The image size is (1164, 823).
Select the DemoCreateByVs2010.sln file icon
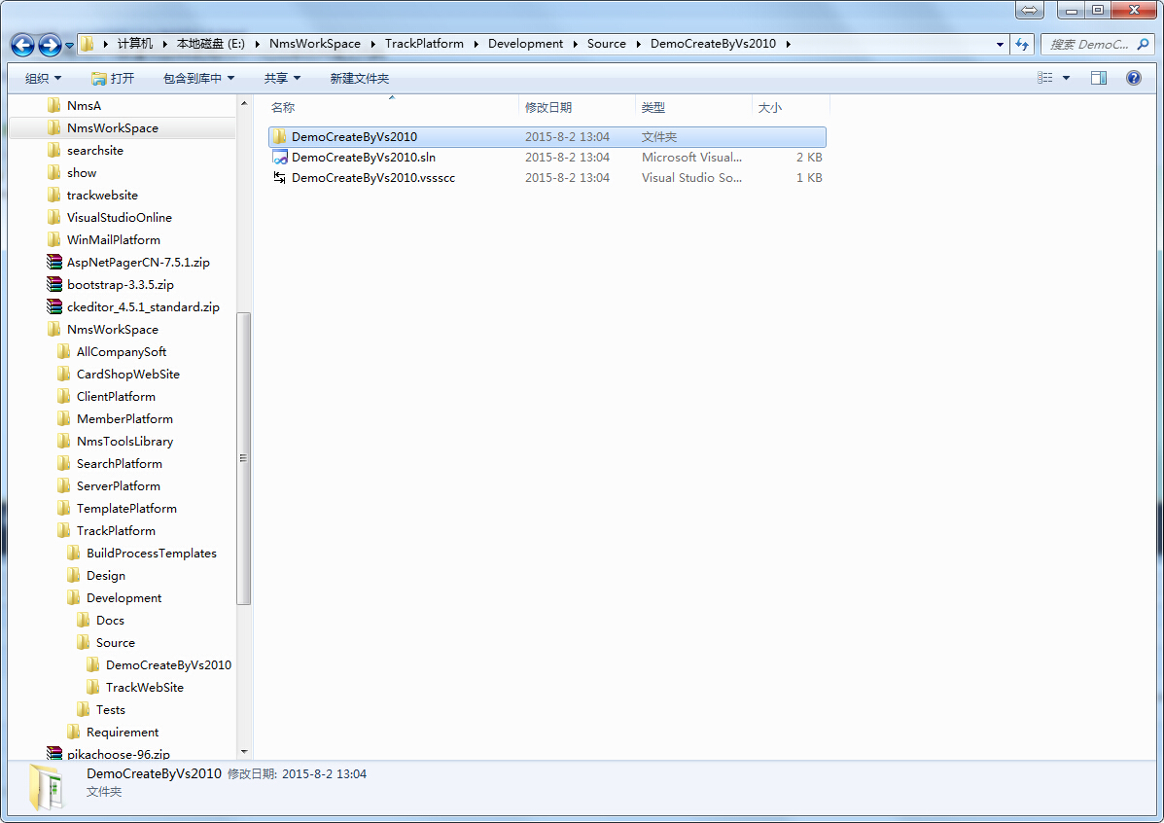(x=279, y=158)
